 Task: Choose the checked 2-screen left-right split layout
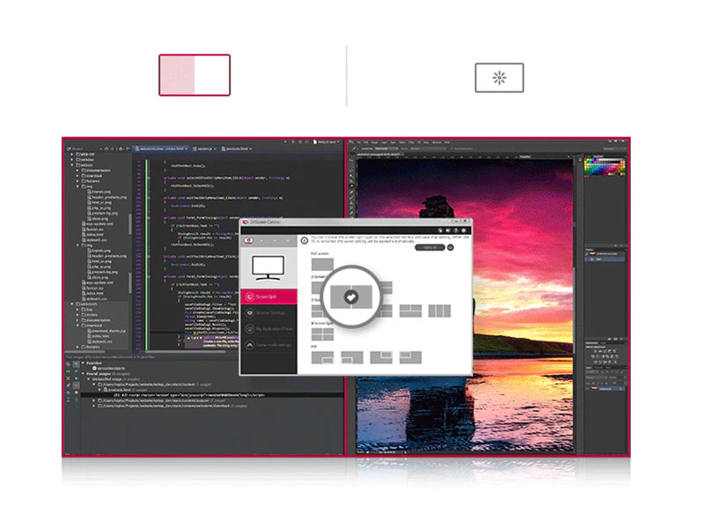click(x=351, y=297)
